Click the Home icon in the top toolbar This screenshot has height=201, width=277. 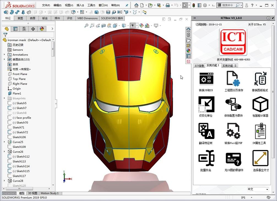click(136, 5)
